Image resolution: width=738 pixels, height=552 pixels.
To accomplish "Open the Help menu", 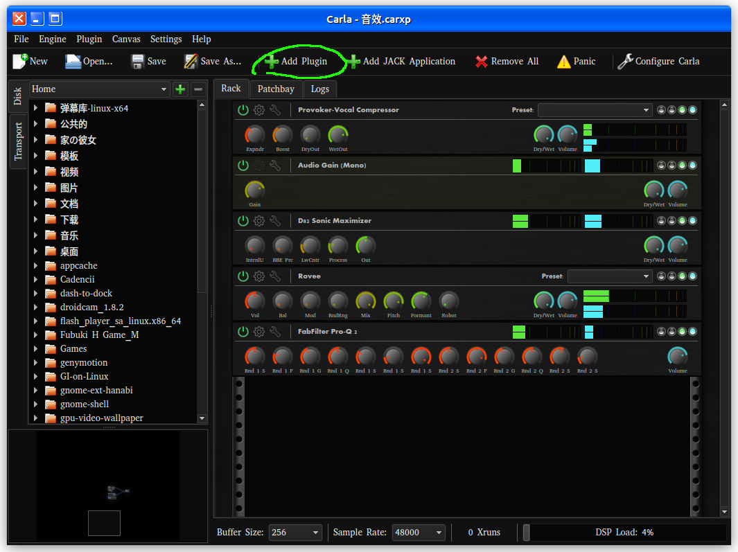I will point(202,39).
